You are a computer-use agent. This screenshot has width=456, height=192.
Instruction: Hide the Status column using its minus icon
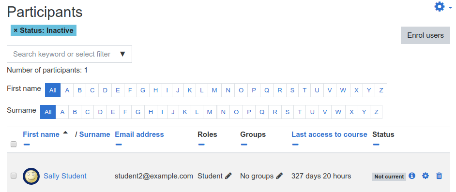(x=376, y=145)
